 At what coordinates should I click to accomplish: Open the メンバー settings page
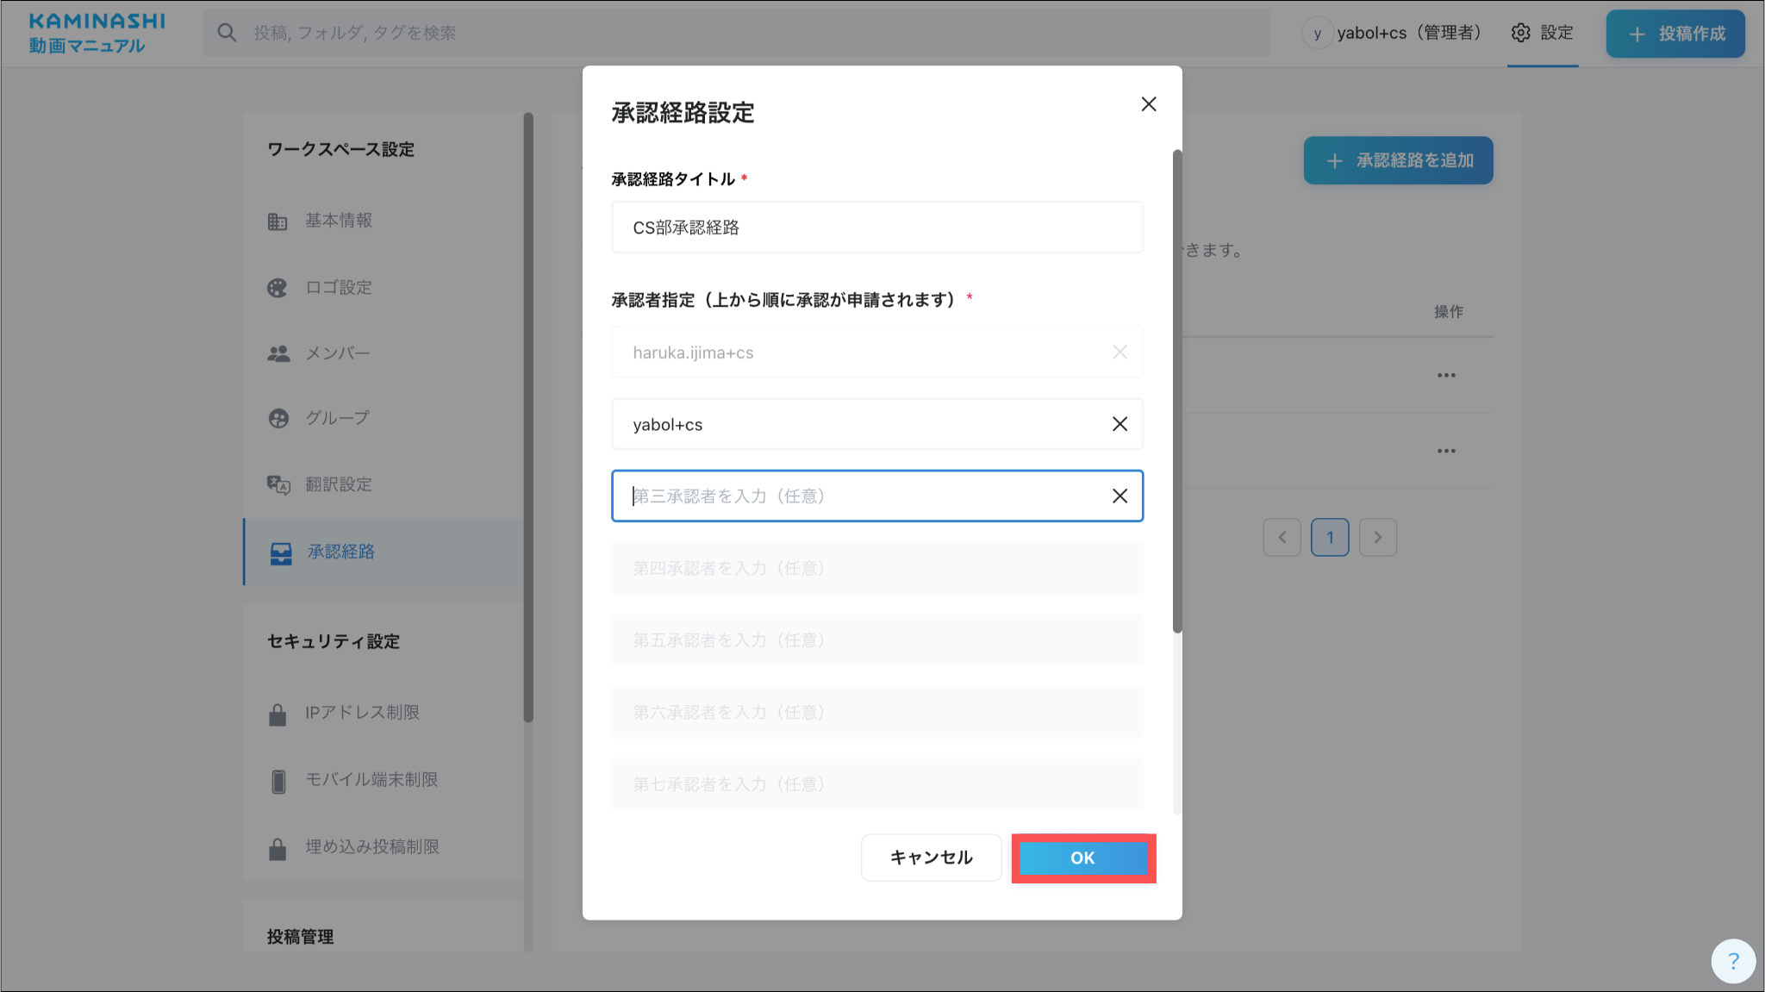coord(338,353)
